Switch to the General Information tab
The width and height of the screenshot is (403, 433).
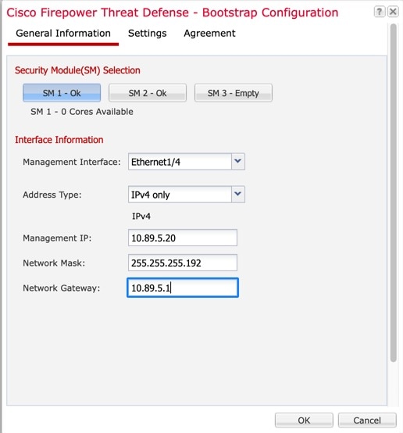tap(63, 34)
